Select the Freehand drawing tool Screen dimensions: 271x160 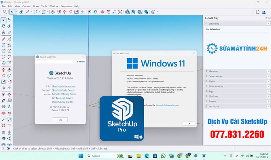[9, 39]
